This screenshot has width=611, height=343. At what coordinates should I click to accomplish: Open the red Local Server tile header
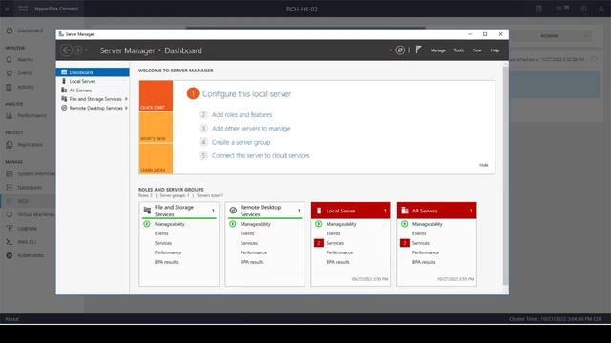pyautogui.click(x=350, y=211)
